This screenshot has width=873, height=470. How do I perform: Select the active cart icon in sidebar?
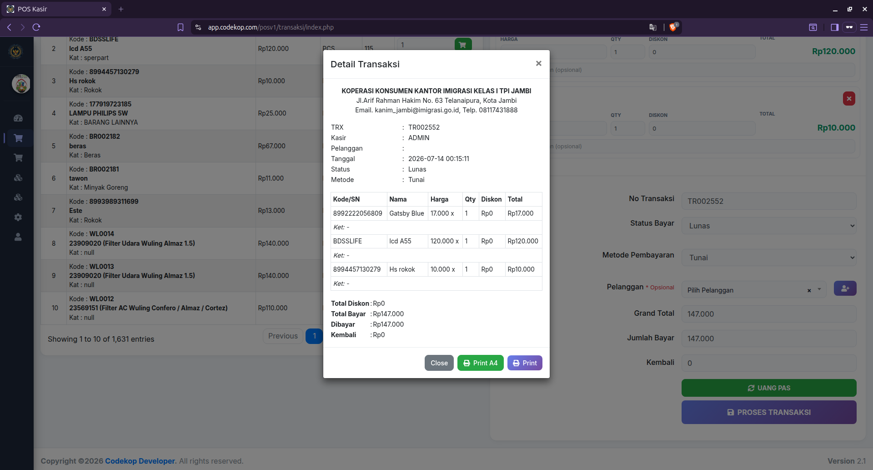click(18, 138)
